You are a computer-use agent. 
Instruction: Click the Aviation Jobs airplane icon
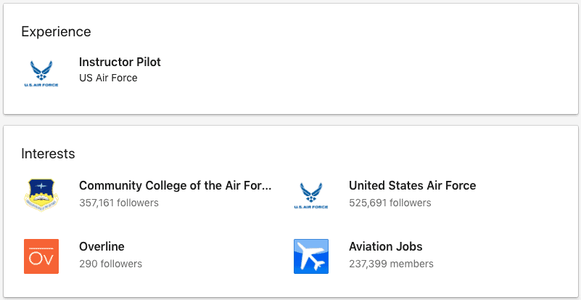[x=311, y=256]
